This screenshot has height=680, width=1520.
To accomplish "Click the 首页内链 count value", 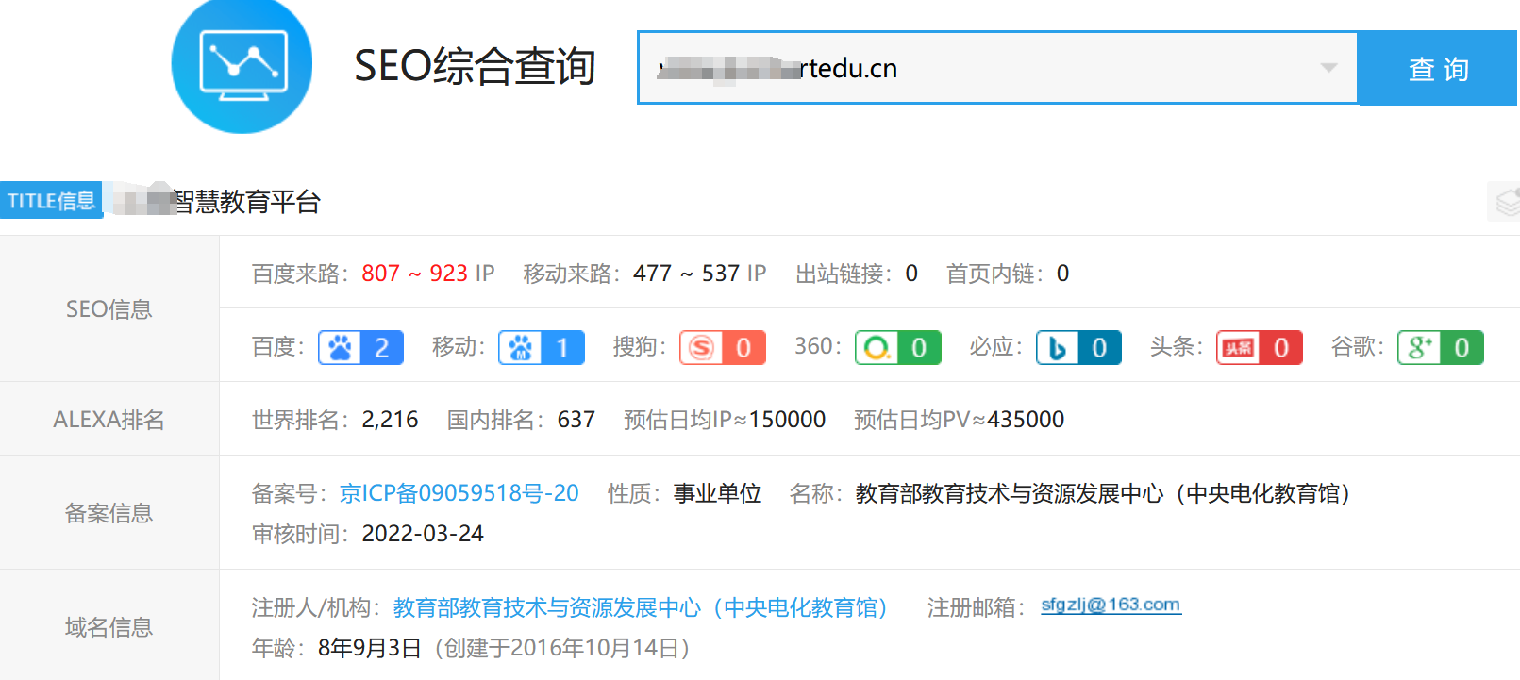I will coord(1062,274).
